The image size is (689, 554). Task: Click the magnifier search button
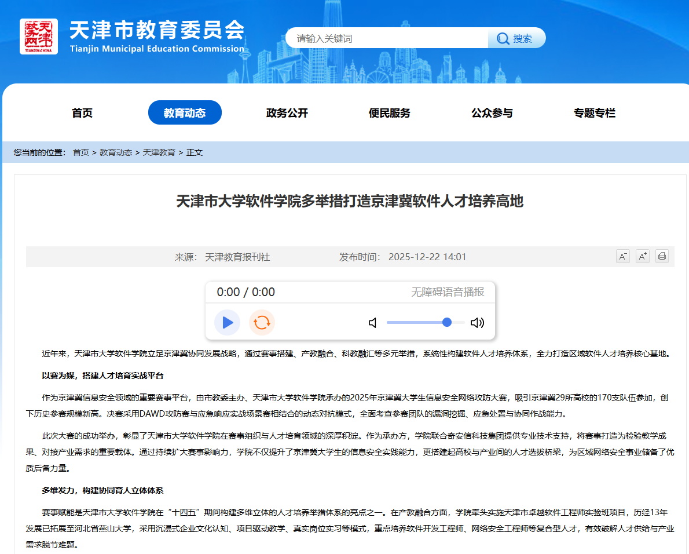(516, 38)
